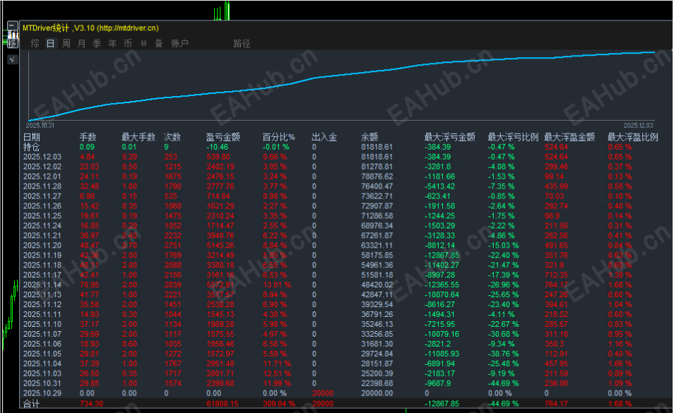Select the 2025.11.27 date row

[x=42, y=196]
